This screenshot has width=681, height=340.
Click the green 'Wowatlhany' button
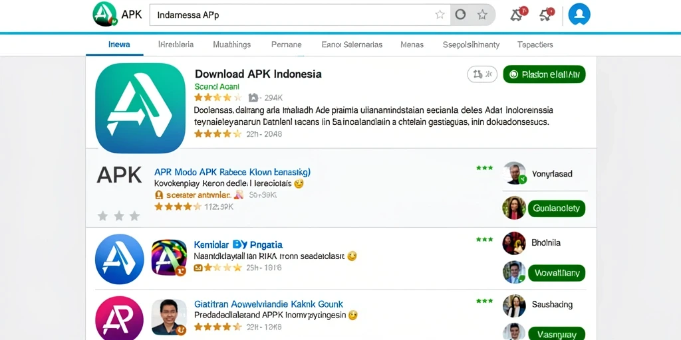pyautogui.click(x=557, y=273)
